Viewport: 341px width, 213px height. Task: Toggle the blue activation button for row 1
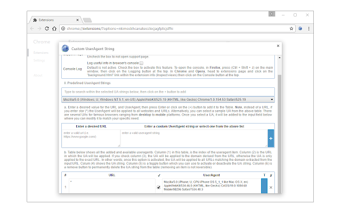coord(264,186)
